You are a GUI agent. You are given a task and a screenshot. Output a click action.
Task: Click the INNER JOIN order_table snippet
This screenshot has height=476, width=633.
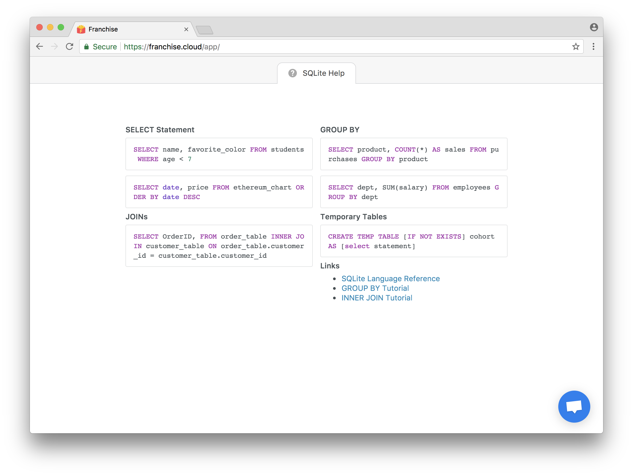click(219, 246)
